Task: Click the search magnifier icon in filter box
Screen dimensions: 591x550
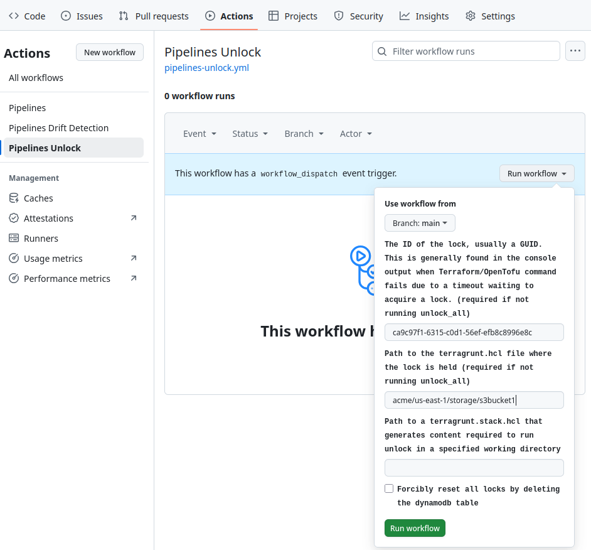Action: [382, 51]
